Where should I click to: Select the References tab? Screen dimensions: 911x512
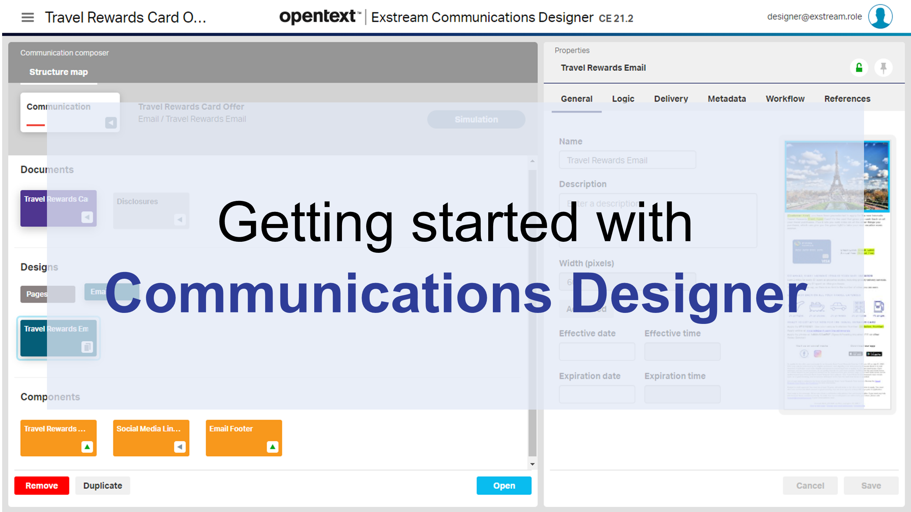coord(847,99)
